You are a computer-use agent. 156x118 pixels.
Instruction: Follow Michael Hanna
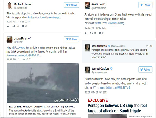click(71, 5)
